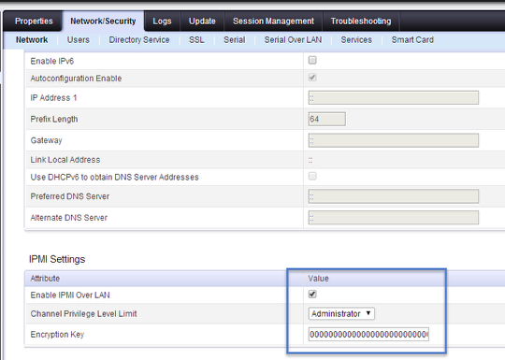This screenshot has height=360, width=505.
Task: Open the Users sub-tab
Action: coord(79,40)
